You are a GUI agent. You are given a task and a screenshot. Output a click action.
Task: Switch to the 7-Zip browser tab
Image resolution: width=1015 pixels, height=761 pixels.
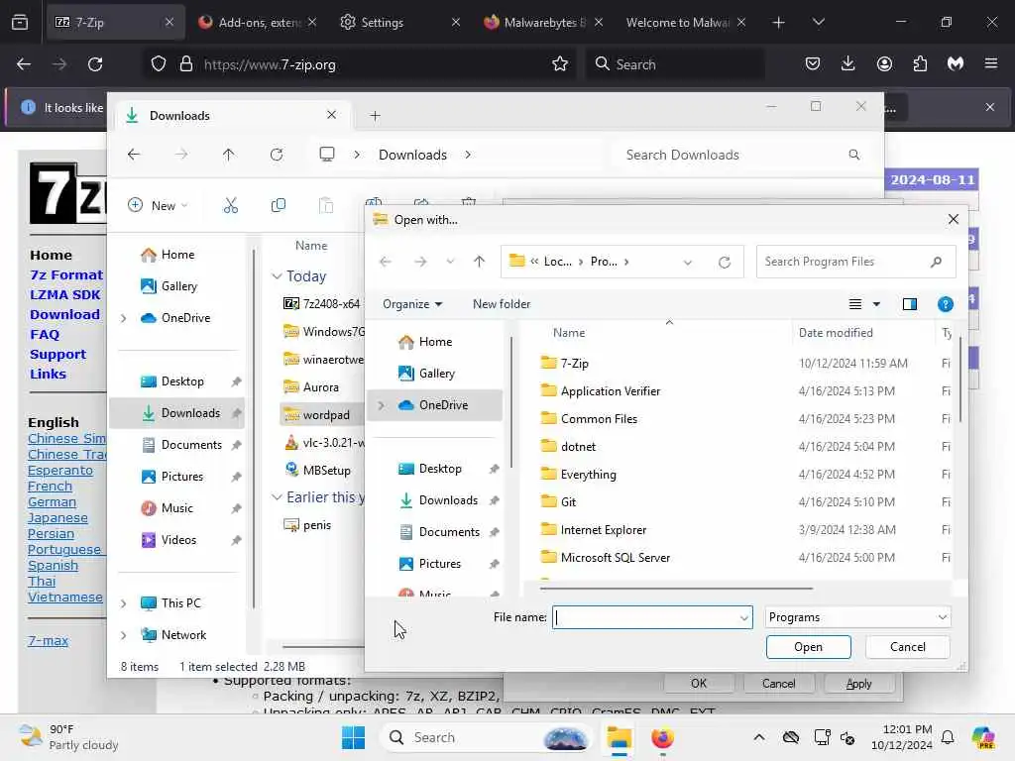point(113,22)
